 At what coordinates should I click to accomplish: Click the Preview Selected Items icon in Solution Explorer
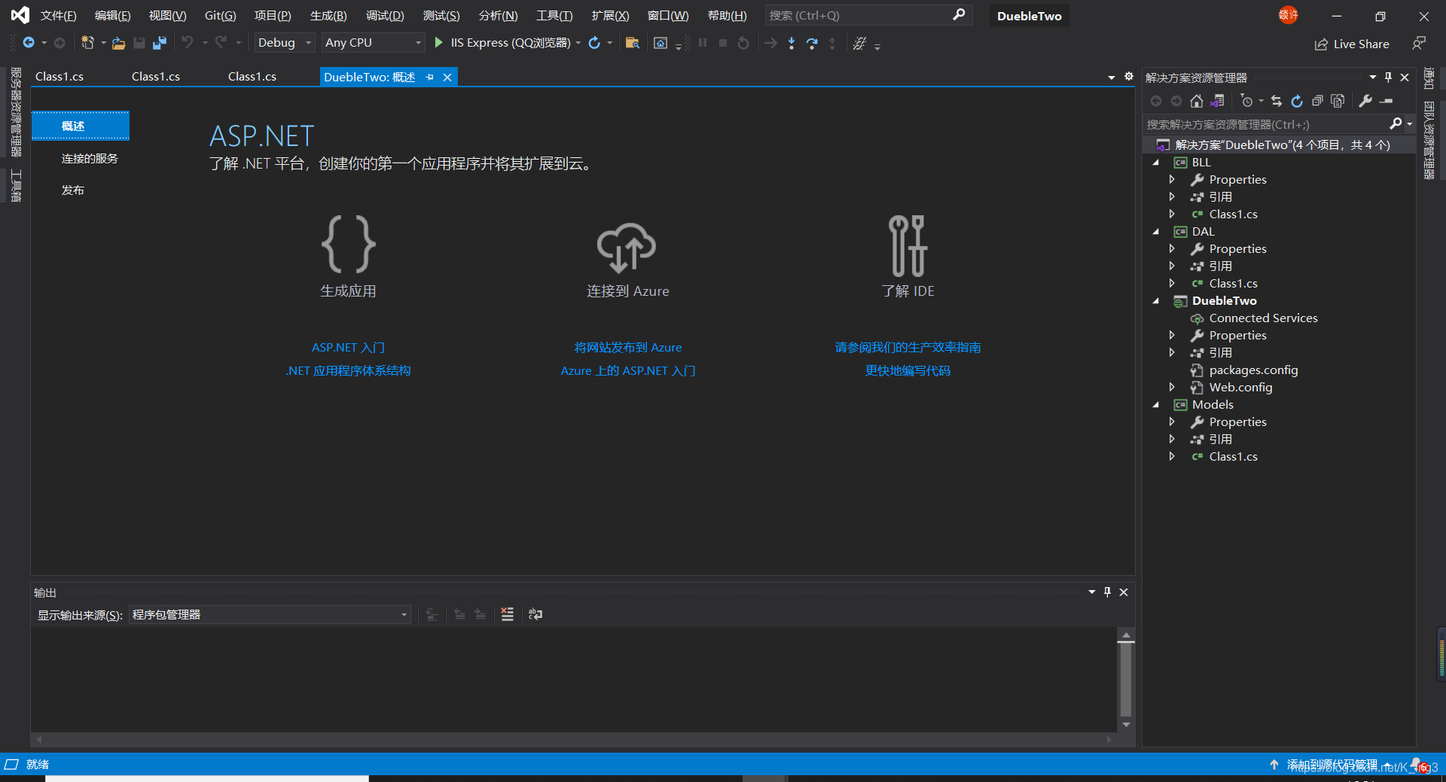(x=1387, y=101)
